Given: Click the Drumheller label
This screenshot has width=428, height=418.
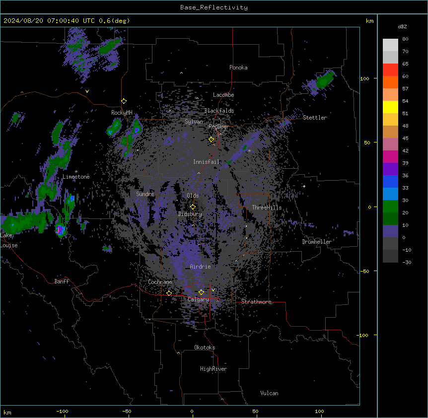Looking at the screenshot, I should coord(317,242).
